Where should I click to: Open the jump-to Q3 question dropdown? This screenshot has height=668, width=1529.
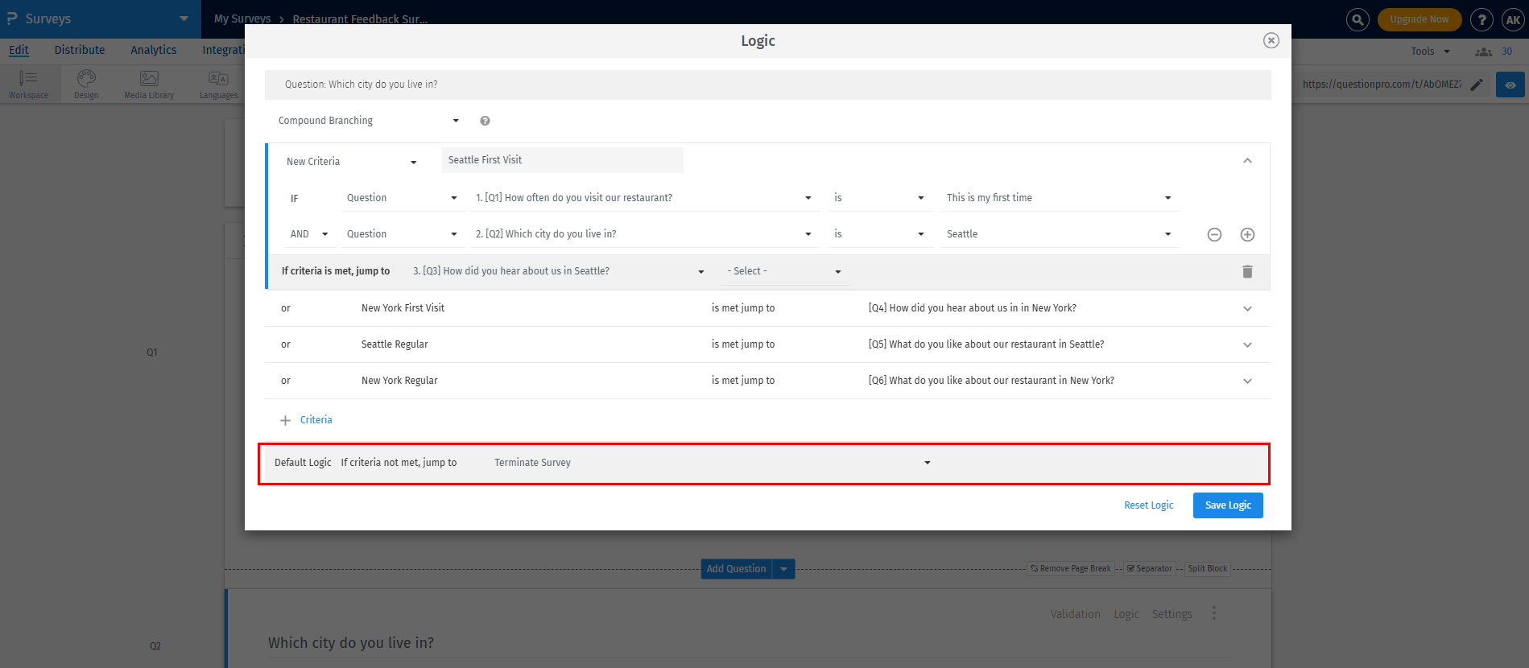559,271
